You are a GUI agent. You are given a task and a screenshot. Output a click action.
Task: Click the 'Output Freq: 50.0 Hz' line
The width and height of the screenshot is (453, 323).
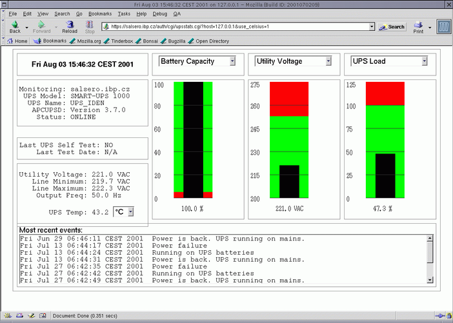point(79,195)
